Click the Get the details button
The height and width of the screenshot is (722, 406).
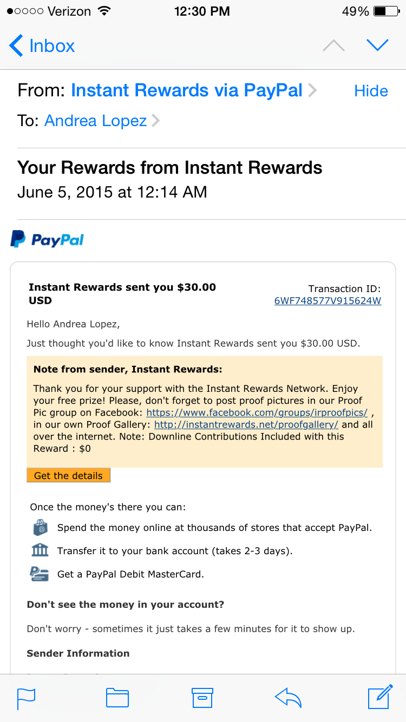click(68, 475)
